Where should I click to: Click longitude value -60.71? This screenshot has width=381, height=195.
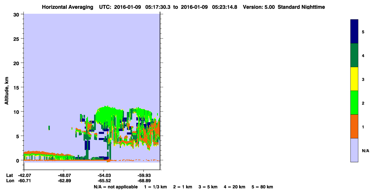click(x=24, y=181)
